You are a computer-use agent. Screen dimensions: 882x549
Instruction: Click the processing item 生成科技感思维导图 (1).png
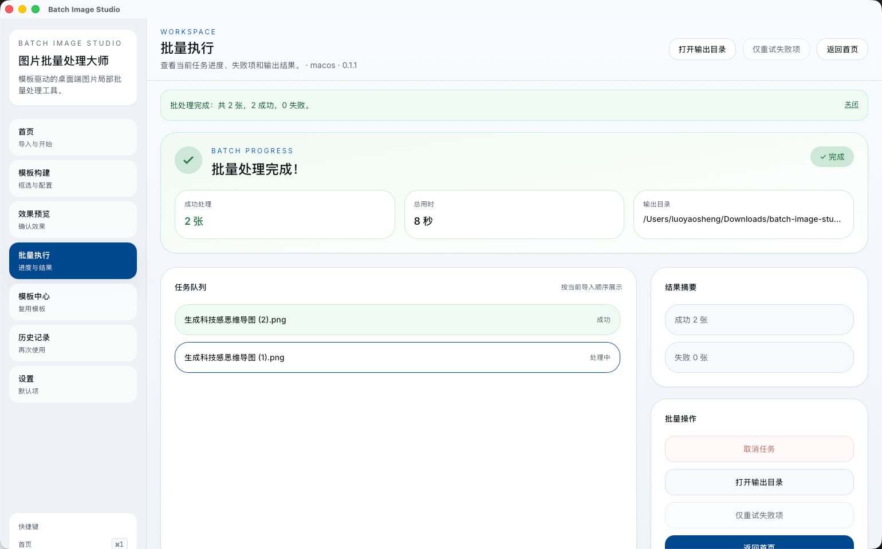(397, 357)
